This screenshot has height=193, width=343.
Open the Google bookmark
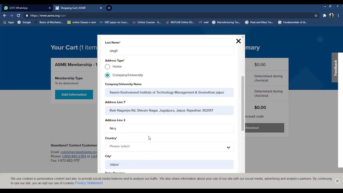(x=24, y=22)
